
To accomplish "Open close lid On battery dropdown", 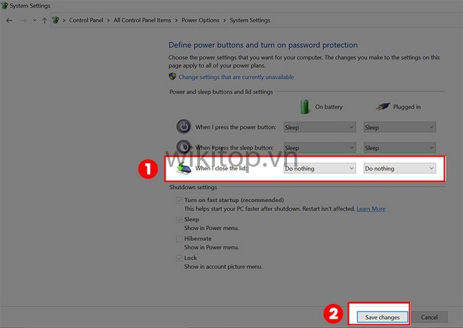I will pyautogui.click(x=319, y=168).
